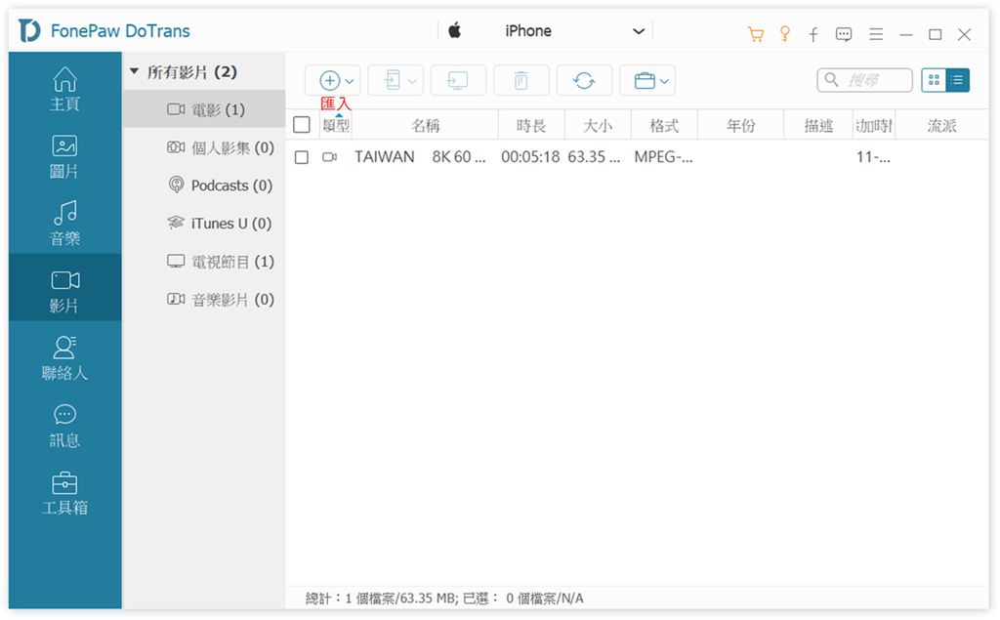Click the video type icon in TAIWAN row
This screenshot has width=1000, height=620.
tap(330, 157)
